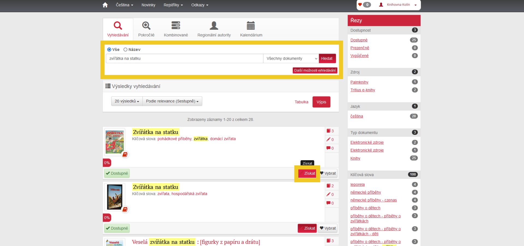Viewport: 524px width, 246px height.
Task: Click Vybrat heart for the first result
Action: [328, 174]
